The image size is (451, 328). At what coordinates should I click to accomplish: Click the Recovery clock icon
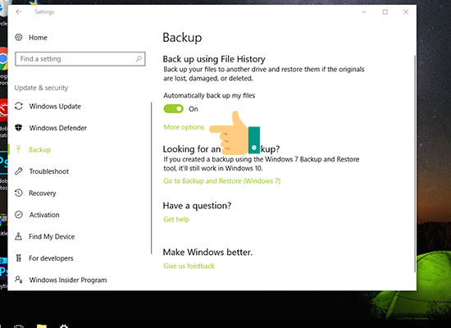coord(19,193)
